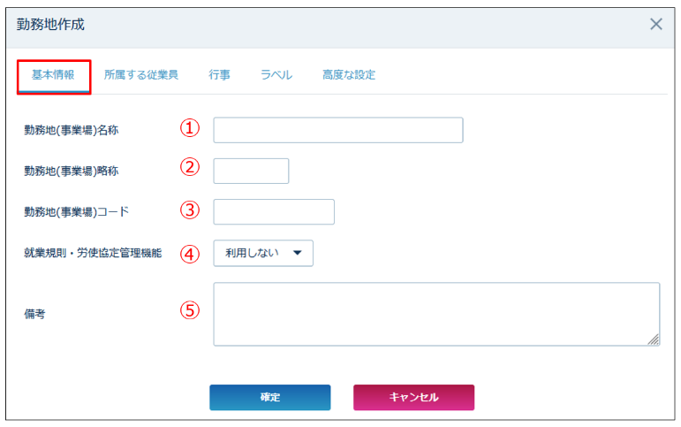This screenshot has width=681, height=427.
Task: Expand the 利用しない dropdown
Action: tap(263, 253)
